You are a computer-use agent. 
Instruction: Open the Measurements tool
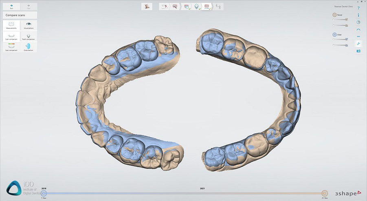(x=11, y=26)
